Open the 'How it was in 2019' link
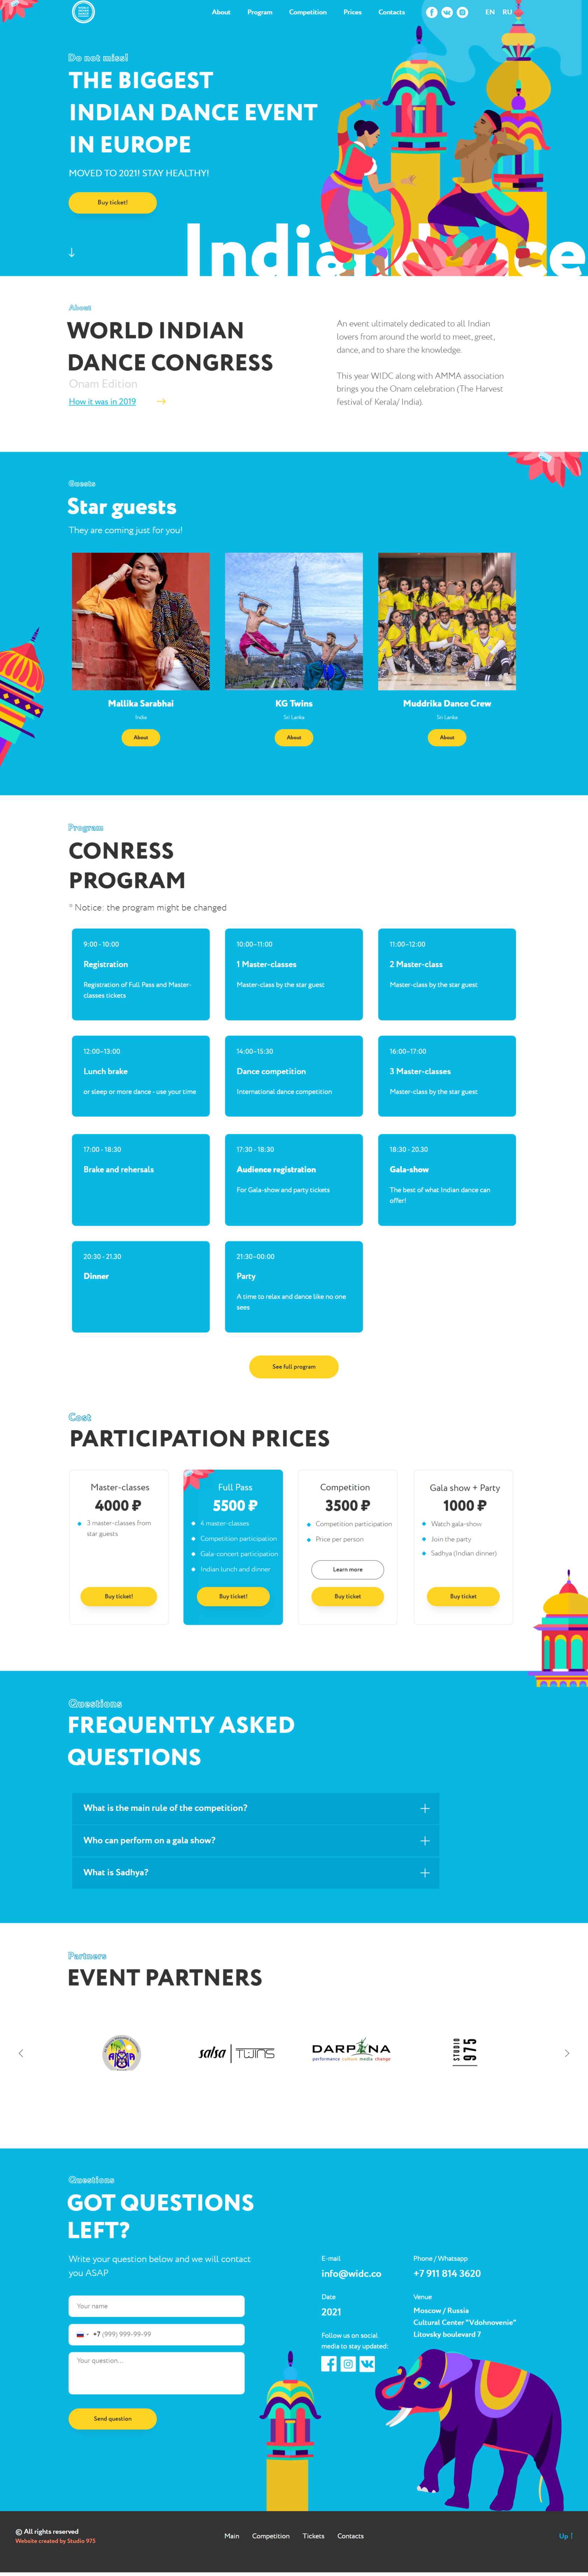The height and width of the screenshot is (2576, 588). (102, 401)
